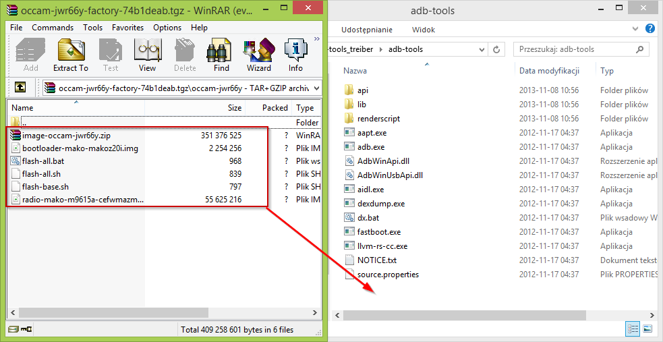The height and width of the screenshot is (342, 663).
Task: Open the Tools menu in WinRAR
Action: 92,28
